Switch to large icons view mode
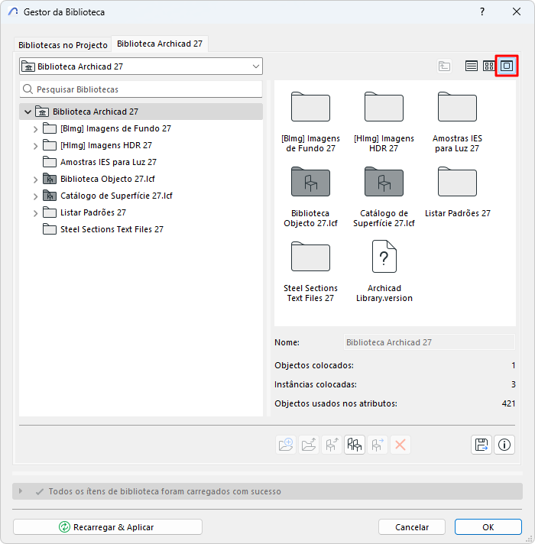 (x=507, y=66)
